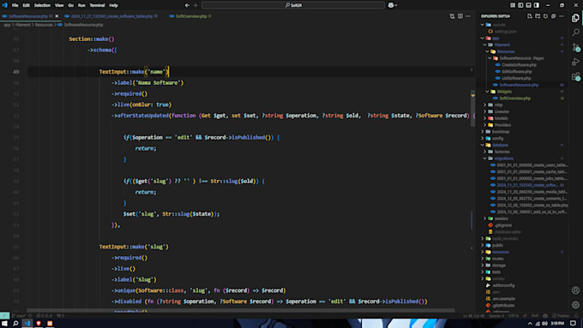Open the Terminal menu
The image size is (583, 328).
click(x=97, y=5)
